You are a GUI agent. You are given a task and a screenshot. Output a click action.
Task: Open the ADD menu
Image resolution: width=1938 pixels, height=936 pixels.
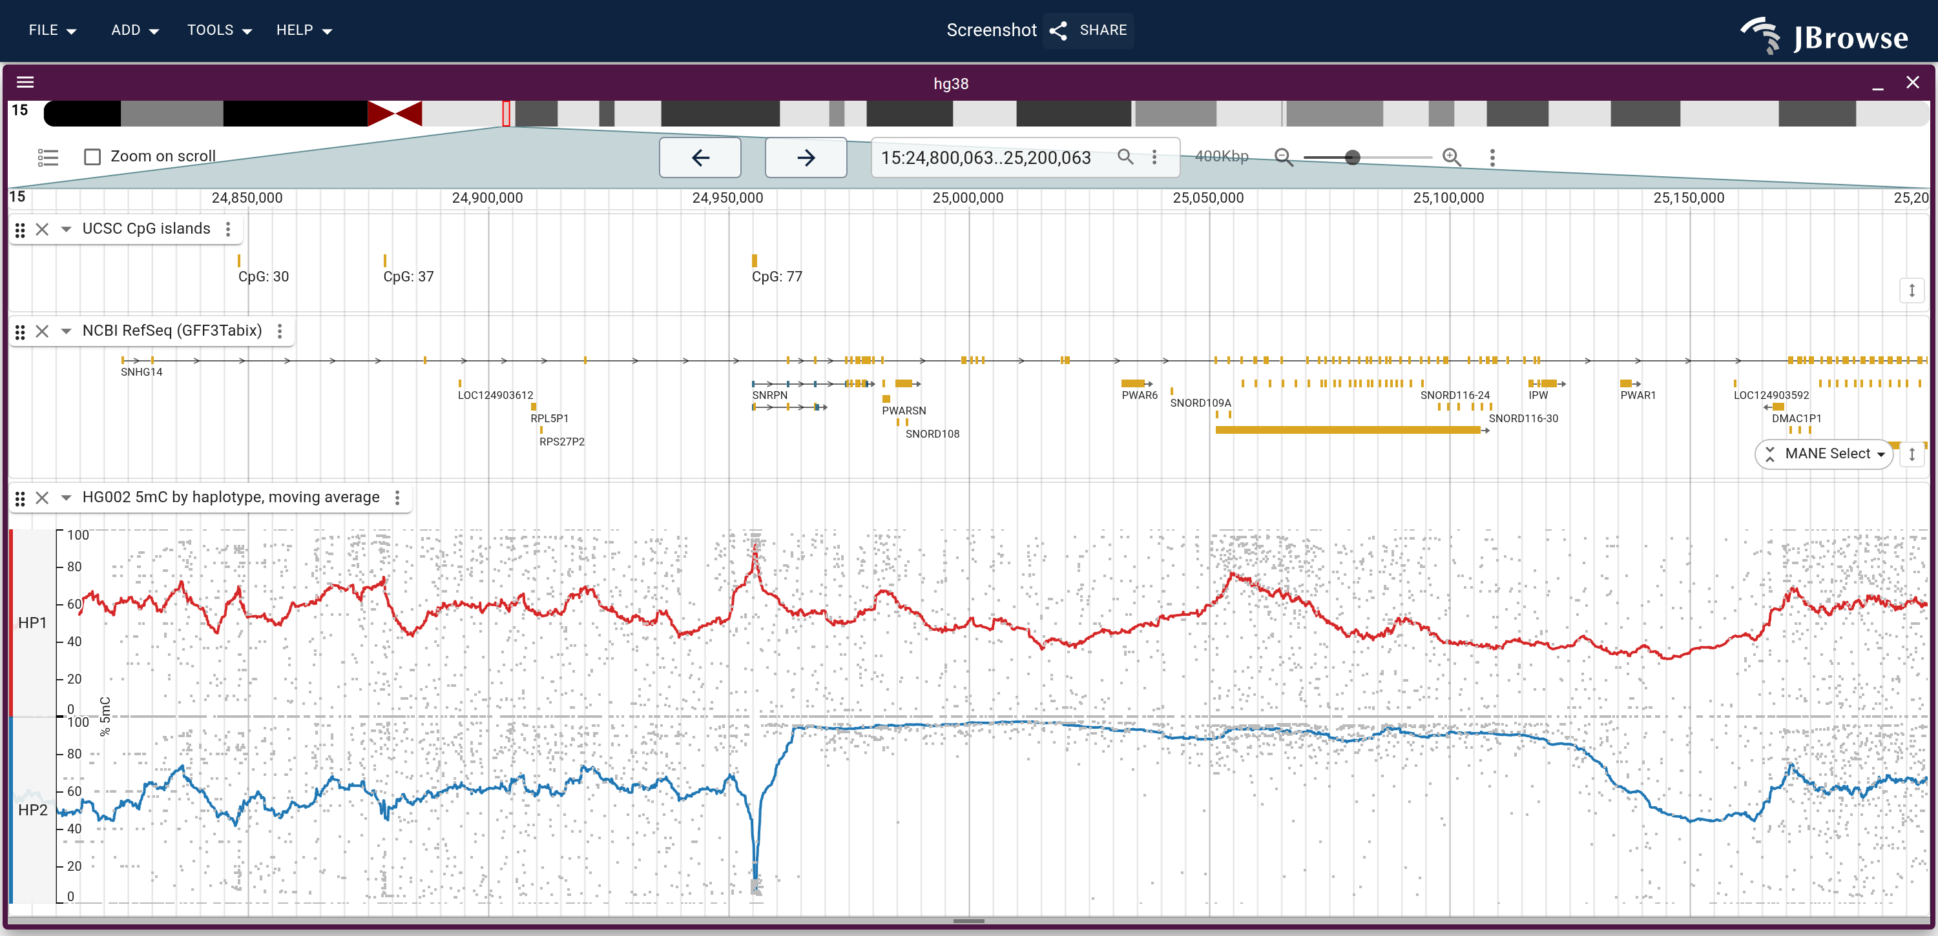click(x=134, y=30)
